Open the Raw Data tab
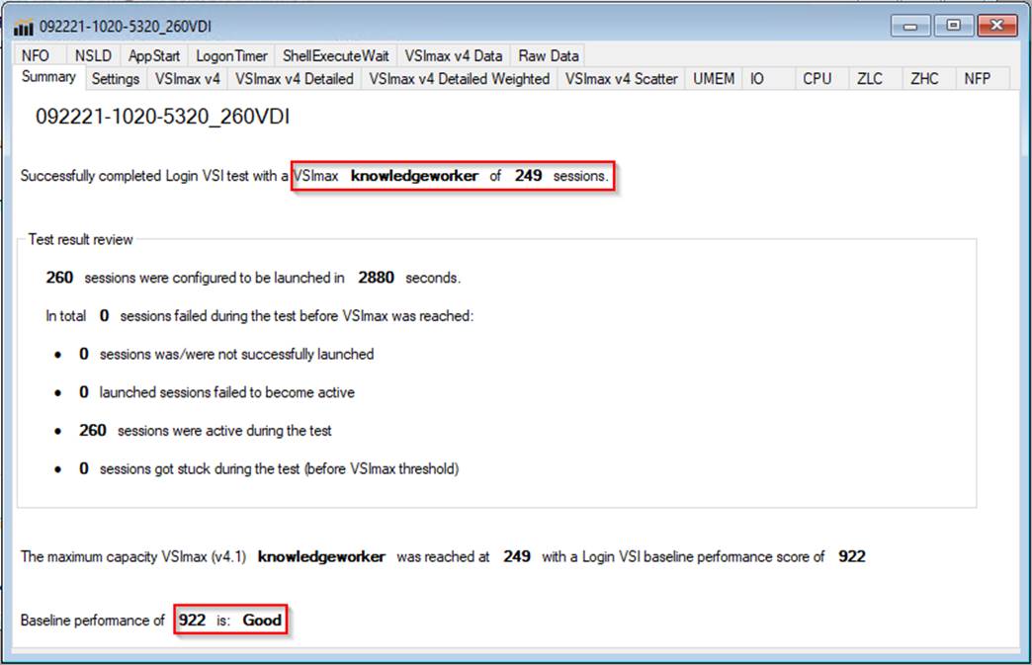Screen dimensions: 1032x665 pos(549,56)
